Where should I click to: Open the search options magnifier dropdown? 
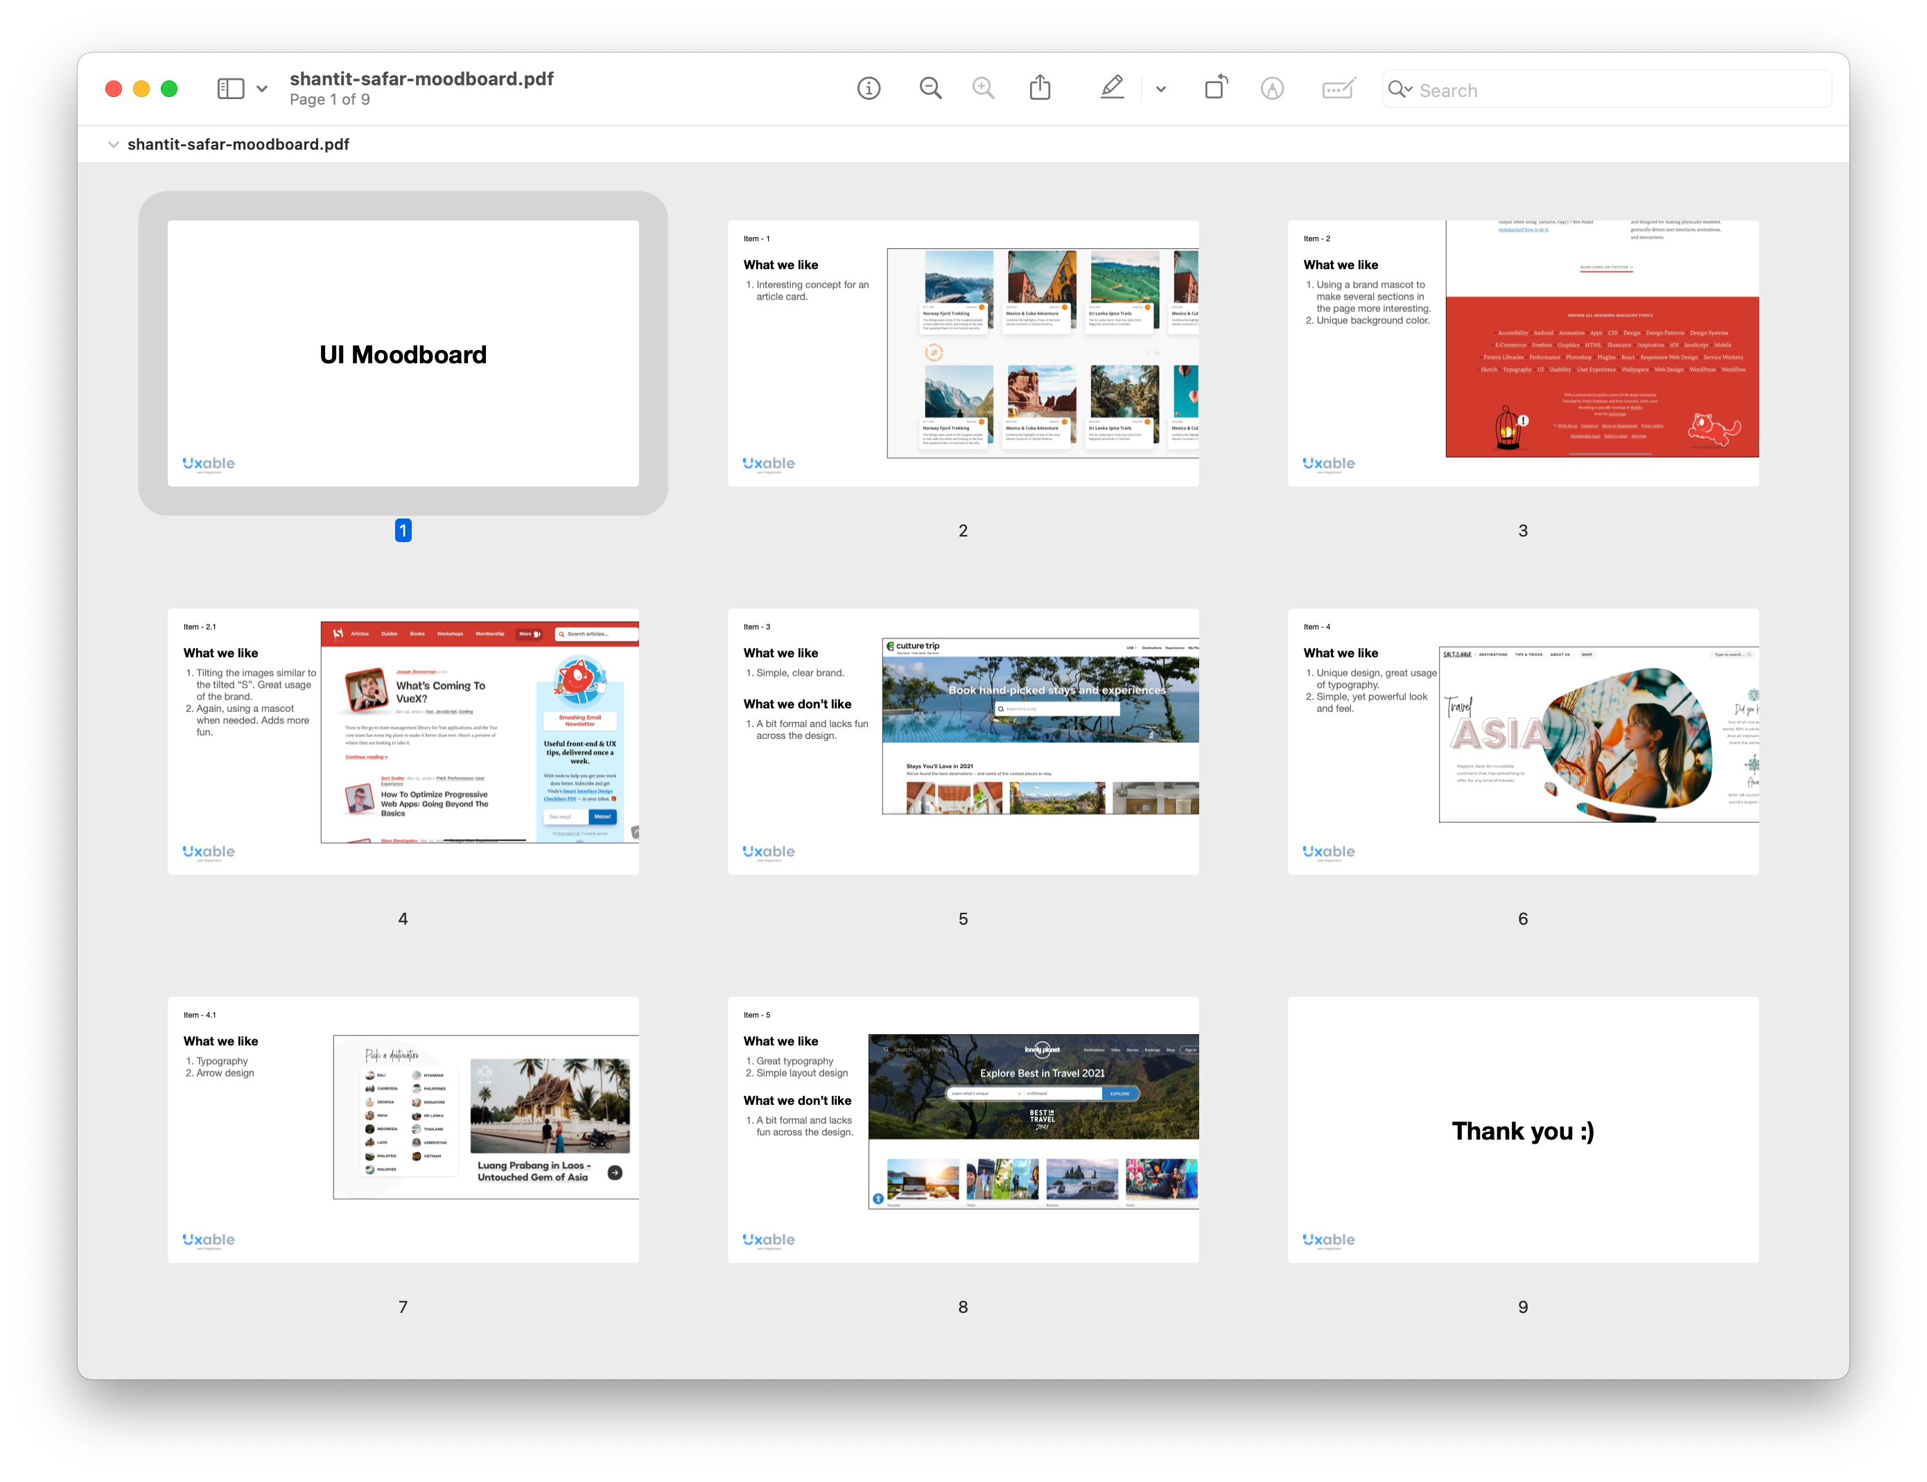pos(1400,89)
